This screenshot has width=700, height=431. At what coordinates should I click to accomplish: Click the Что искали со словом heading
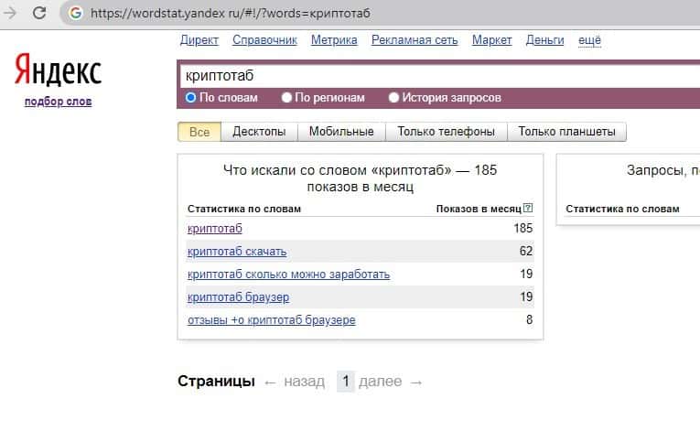[x=361, y=178]
